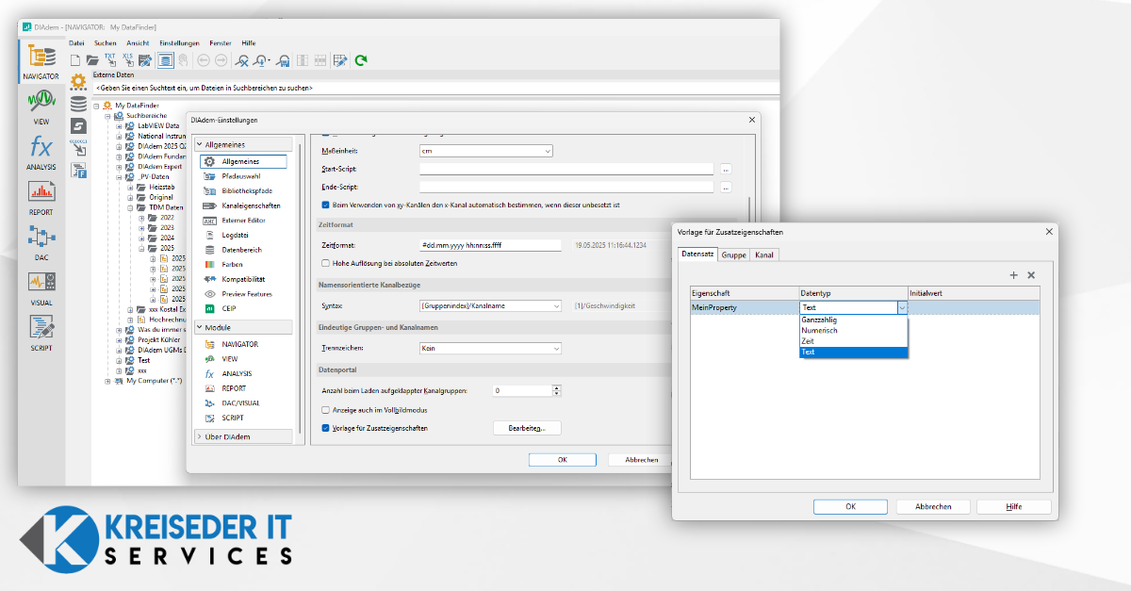Click OK in Vorlage für Zusatzeigenschaften dialog

pyautogui.click(x=850, y=506)
